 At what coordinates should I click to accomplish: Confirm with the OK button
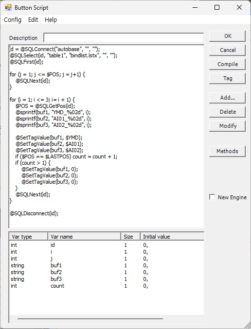pos(228,36)
